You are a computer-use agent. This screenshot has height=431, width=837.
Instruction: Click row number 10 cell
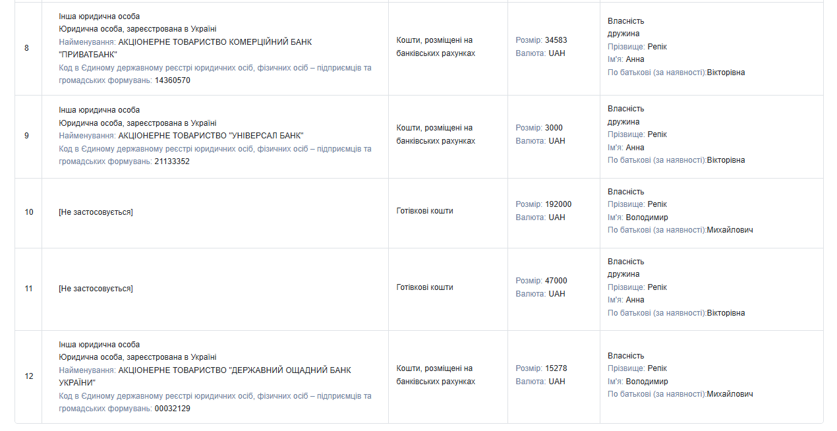point(28,212)
